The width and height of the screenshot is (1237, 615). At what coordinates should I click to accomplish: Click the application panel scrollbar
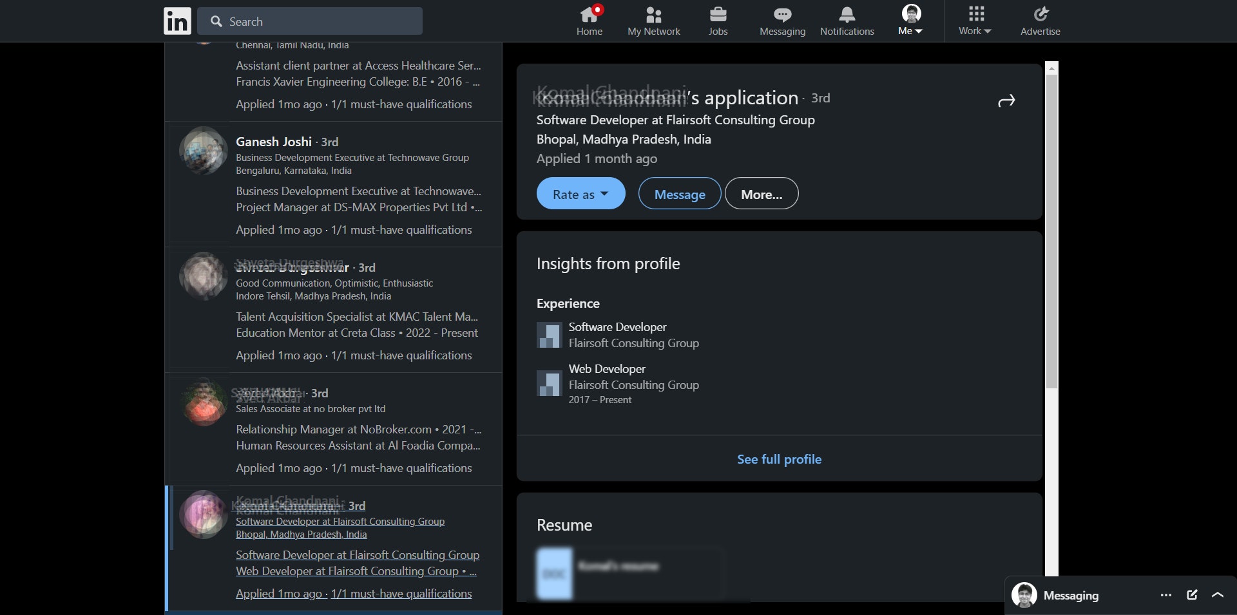(x=1051, y=232)
